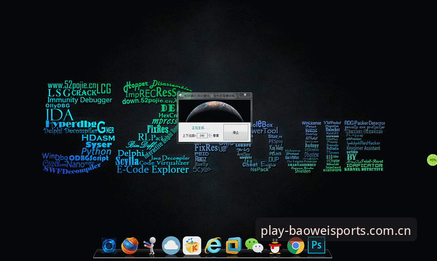The height and width of the screenshot is (261, 437).
Task: Open WeChat from the dock
Action: [x=254, y=246]
